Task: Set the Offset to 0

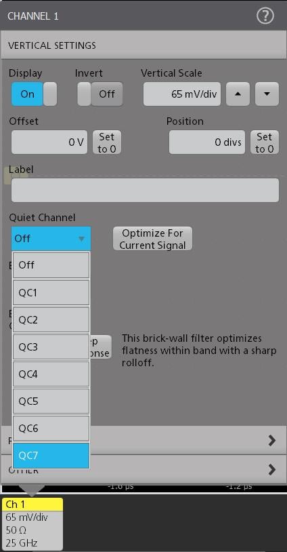Action: coord(107,142)
